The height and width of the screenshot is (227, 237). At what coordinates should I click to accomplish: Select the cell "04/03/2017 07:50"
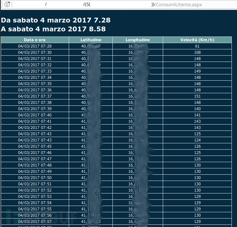35,178
